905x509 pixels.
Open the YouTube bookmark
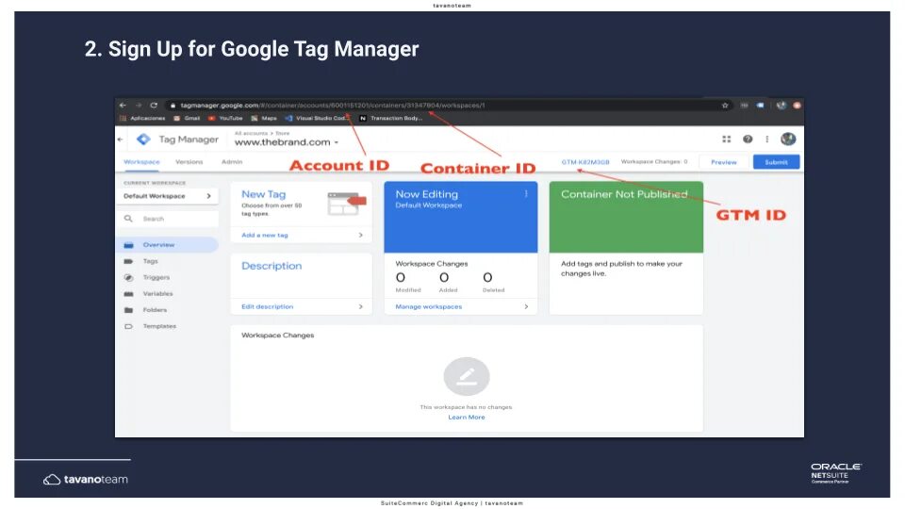click(x=225, y=118)
